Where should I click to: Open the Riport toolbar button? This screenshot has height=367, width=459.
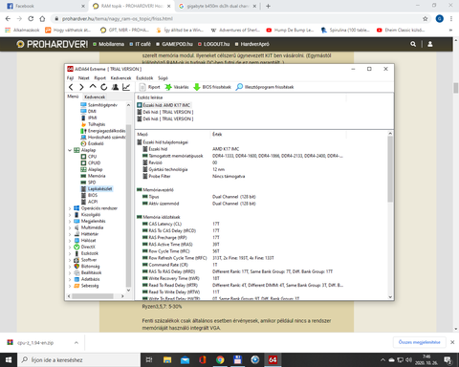coord(150,87)
